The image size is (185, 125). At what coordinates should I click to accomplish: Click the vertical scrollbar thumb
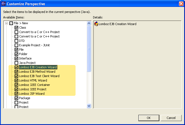(x=89, y=48)
